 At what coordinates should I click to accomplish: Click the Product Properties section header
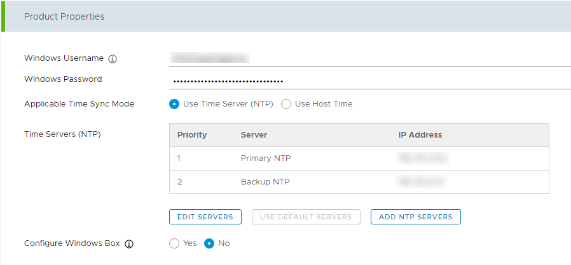click(64, 16)
